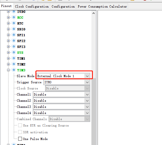
Task: Open the Channel4 dropdown
Action: click(62, 113)
